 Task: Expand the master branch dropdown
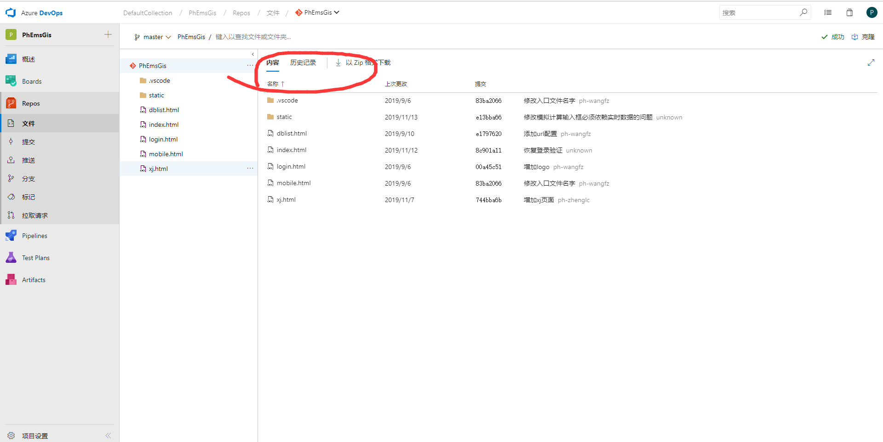153,37
